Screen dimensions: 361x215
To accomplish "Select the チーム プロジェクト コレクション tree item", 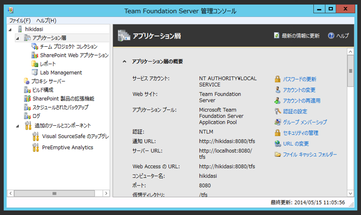I will click(68, 47).
